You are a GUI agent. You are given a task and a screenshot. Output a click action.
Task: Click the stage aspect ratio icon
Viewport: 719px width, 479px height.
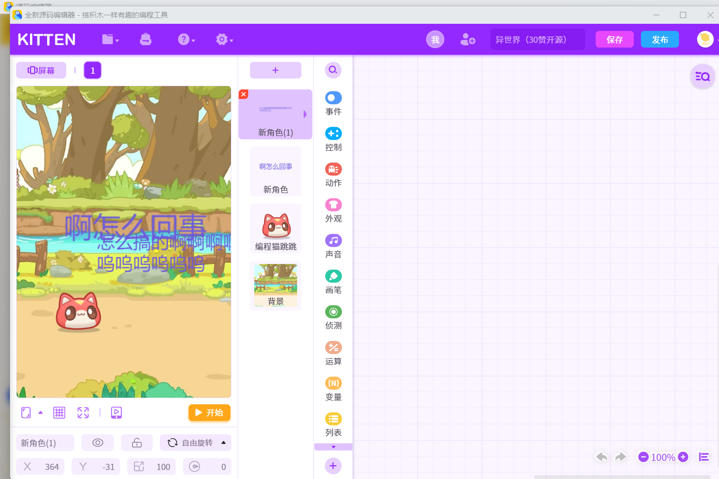click(x=26, y=412)
